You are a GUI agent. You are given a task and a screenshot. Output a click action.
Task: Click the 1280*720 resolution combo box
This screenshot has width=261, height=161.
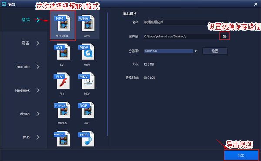click(x=171, y=51)
